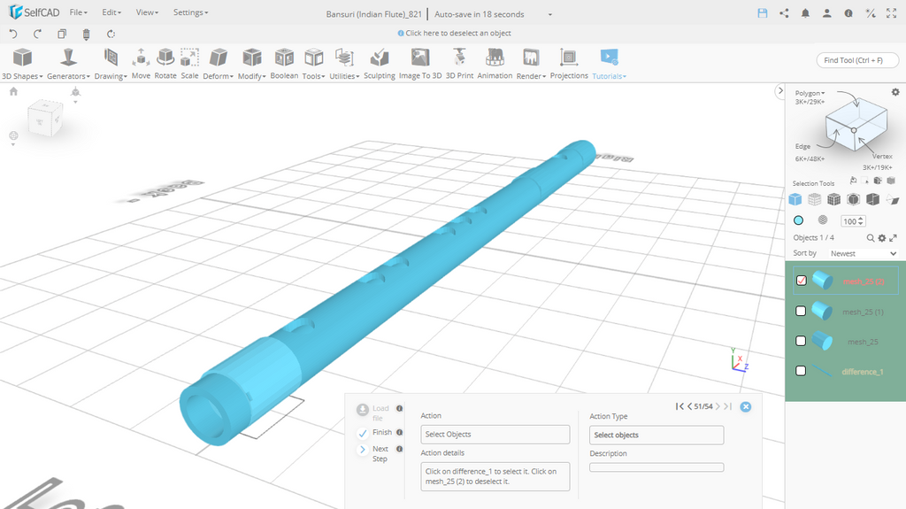Click the delete trash can icon

[x=86, y=34]
